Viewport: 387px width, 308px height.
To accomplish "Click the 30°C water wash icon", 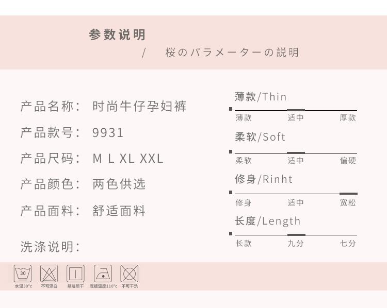I will [23, 273].
